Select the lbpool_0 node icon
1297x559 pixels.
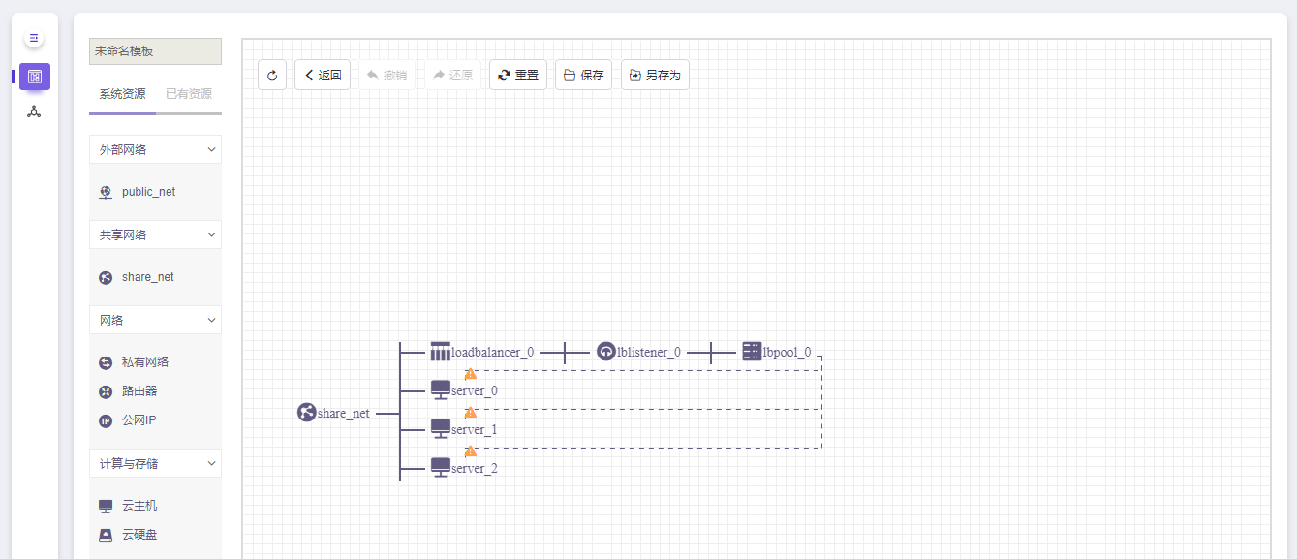pos(752,352)
